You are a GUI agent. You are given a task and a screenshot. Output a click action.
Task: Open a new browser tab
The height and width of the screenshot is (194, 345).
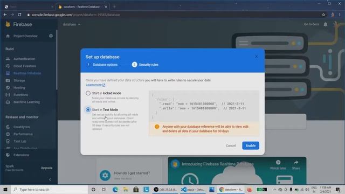(x=114, y=7)
